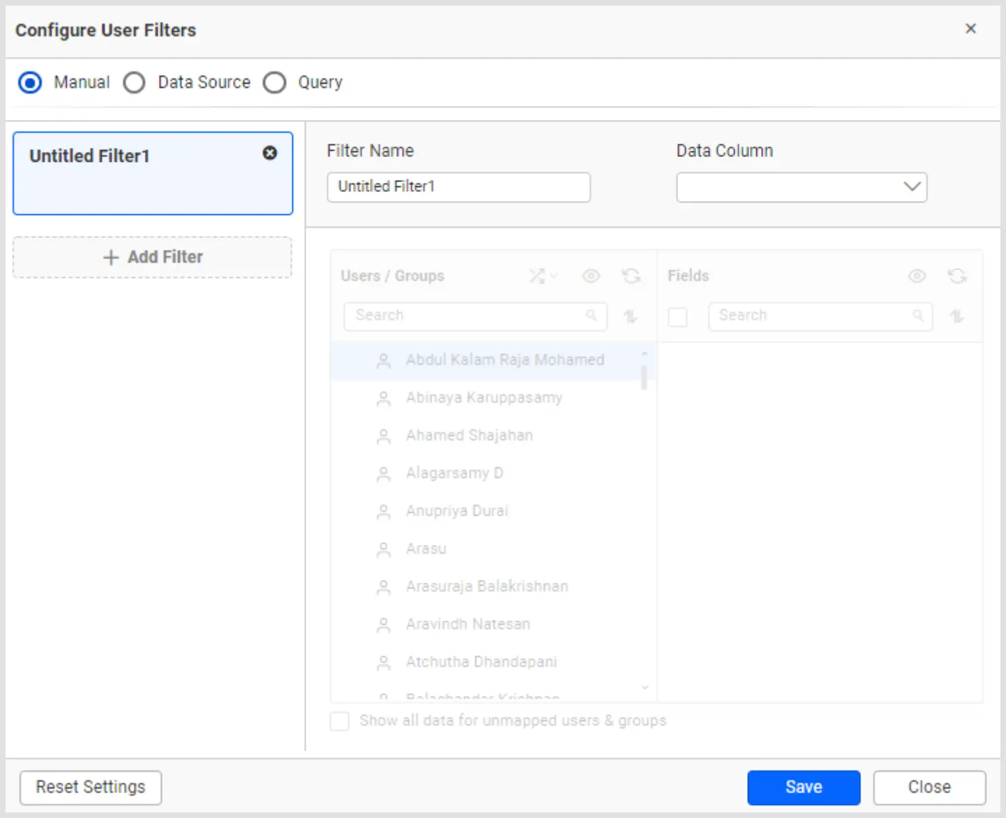1006x818 pixels.
Task: Expand the chevron next to the mapping icon
Action: [553, 276]
